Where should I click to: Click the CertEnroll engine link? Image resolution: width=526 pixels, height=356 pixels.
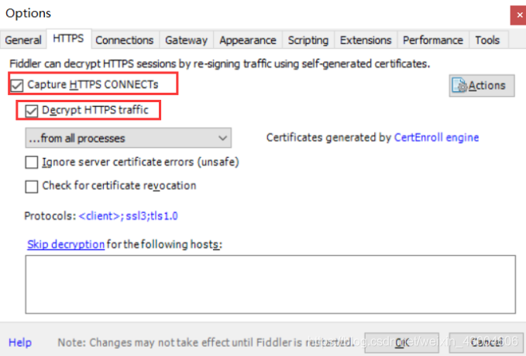436,138
